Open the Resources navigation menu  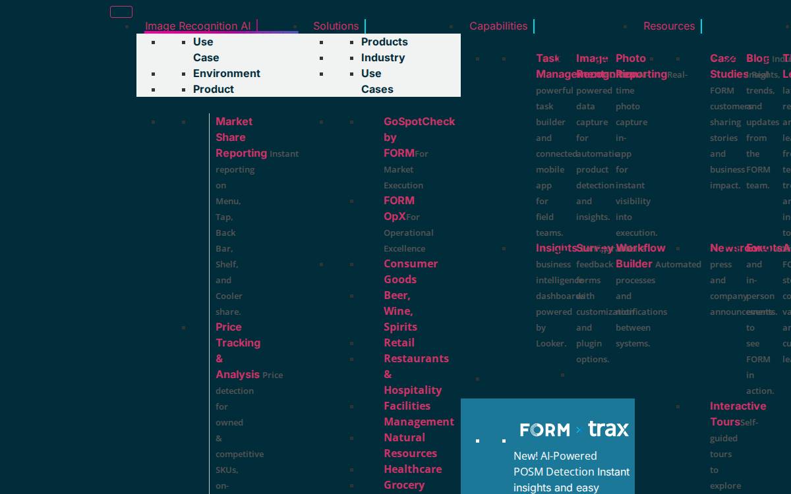pos(669,26)
